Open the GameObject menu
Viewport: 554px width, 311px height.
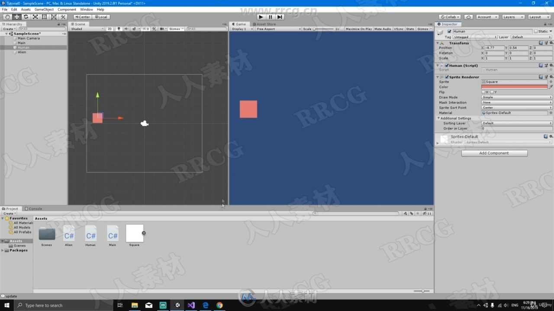[x=44, y=10]
